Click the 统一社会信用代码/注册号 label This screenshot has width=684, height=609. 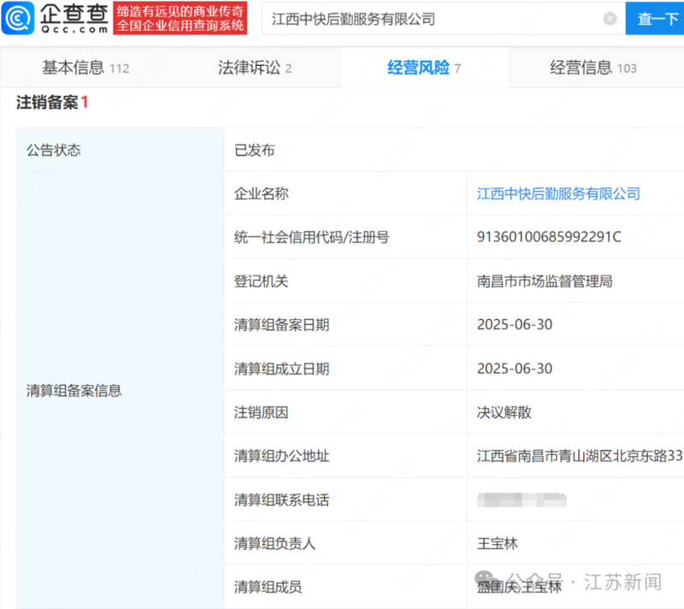coord(311,237)
